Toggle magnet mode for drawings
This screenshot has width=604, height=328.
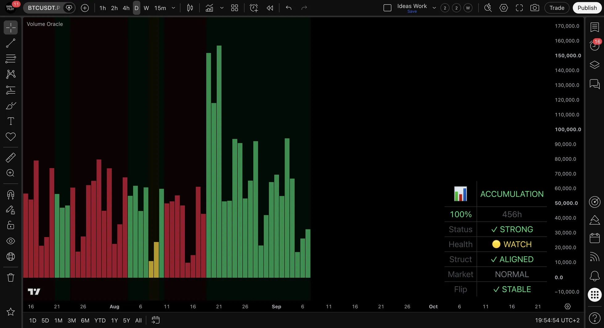pos(11,195)
